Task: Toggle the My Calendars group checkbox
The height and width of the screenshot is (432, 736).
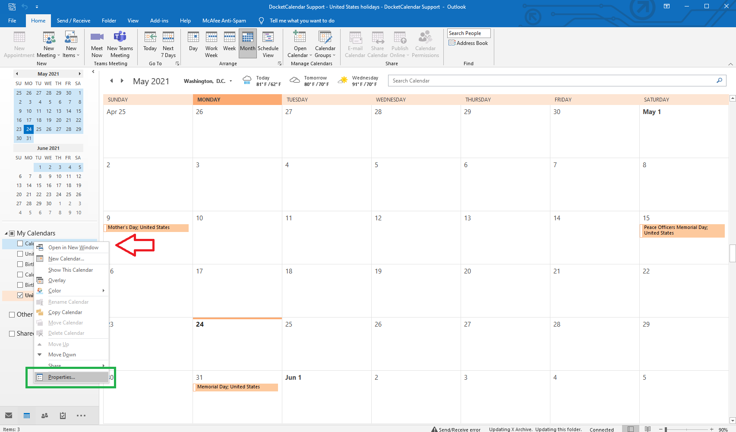Action: [12, 233]
